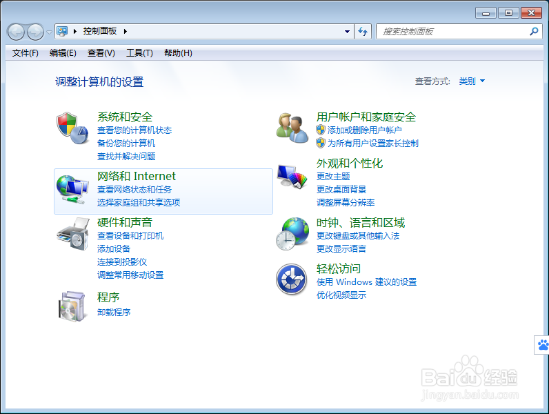This screenshot has width=549, height=414.
Task: Click the 控制面板 breadcrumb
Action: pyautogui.click(x=100, y=31)
